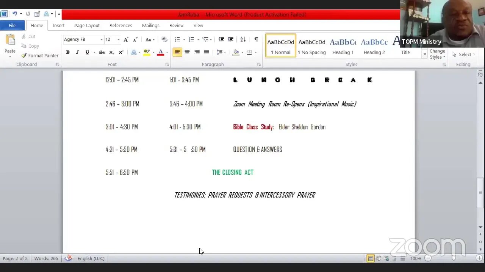The image size is (485, 272).
Task: Switch to Full Screen Reading view
Action: pyautogui.click(x=379, y=258)
